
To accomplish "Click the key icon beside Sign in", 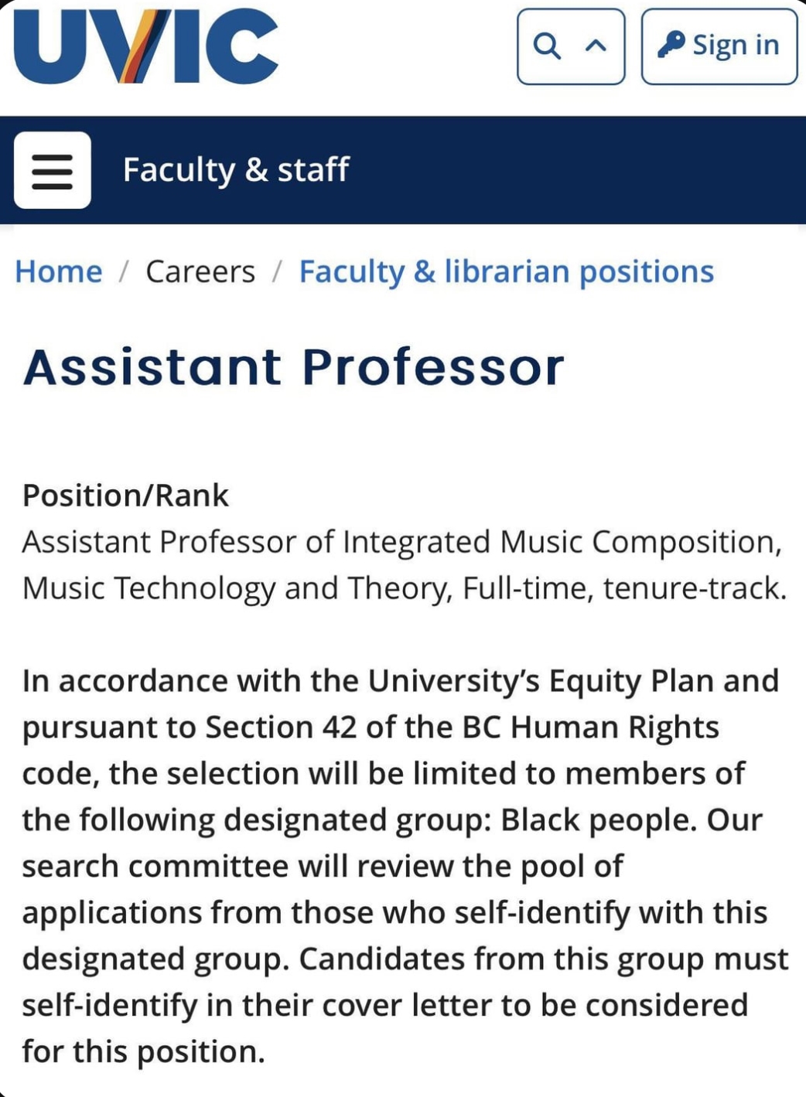I will click(x=671, y=45).
